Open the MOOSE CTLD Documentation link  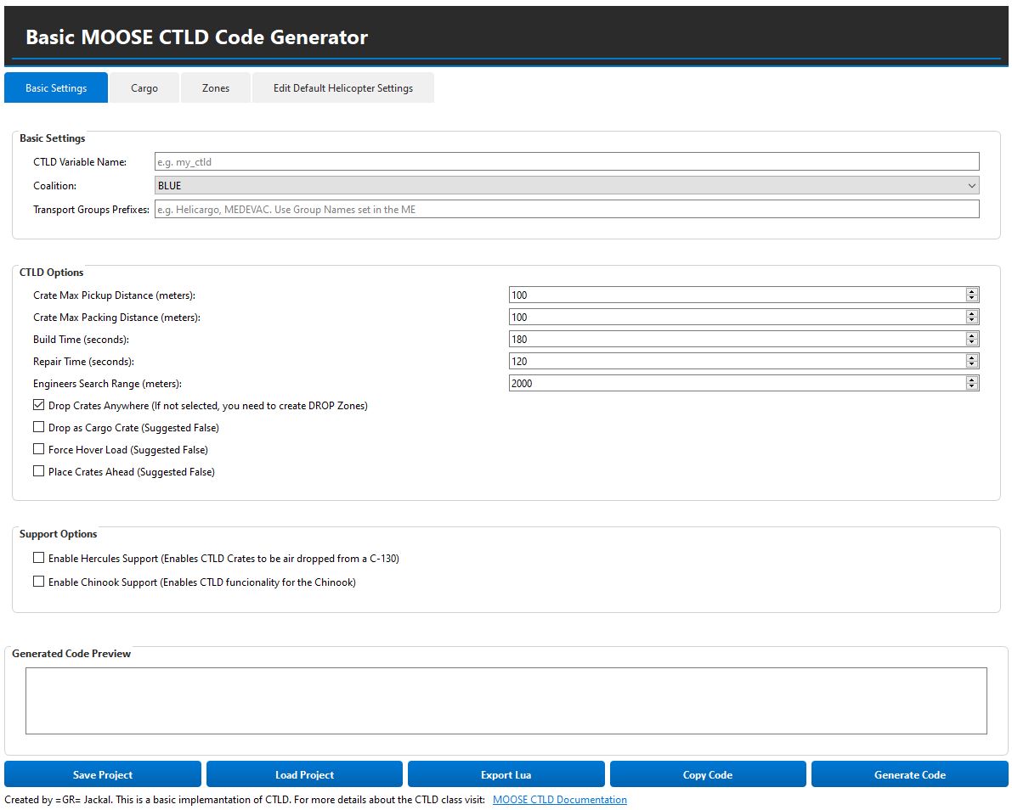click(x=559, y=799)
